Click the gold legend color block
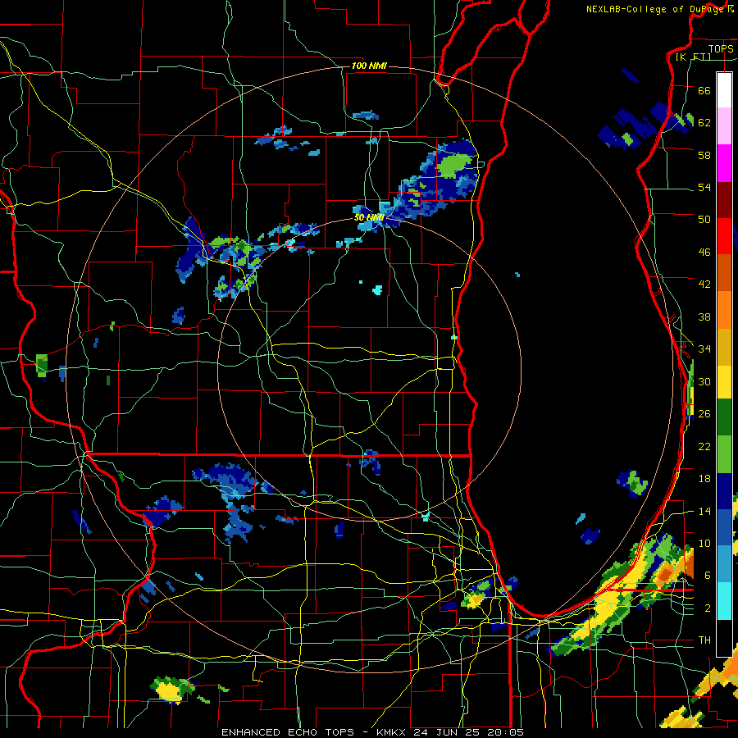Image resolution: width=738 pixels, height=738 pixels. [x=724, y=347]
